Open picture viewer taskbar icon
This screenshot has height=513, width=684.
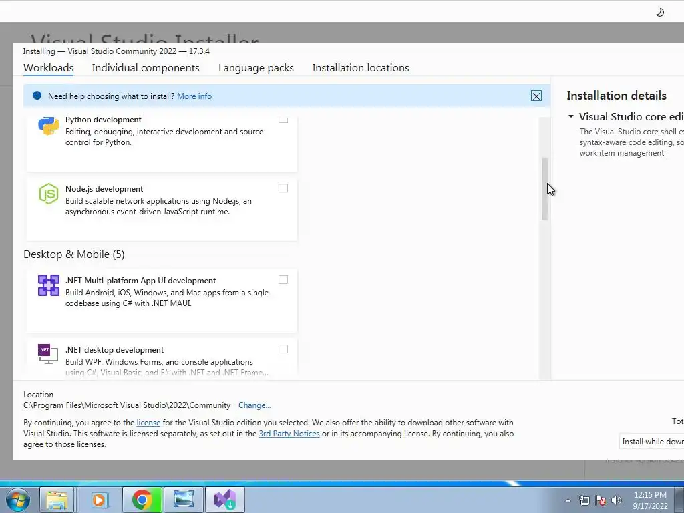(184, 500)
